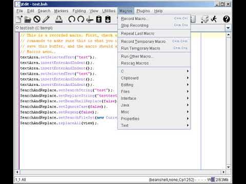Open the buffer switcher dropdown arrow
The width and height of the screenshot is (246, 184).
(228, 28)
